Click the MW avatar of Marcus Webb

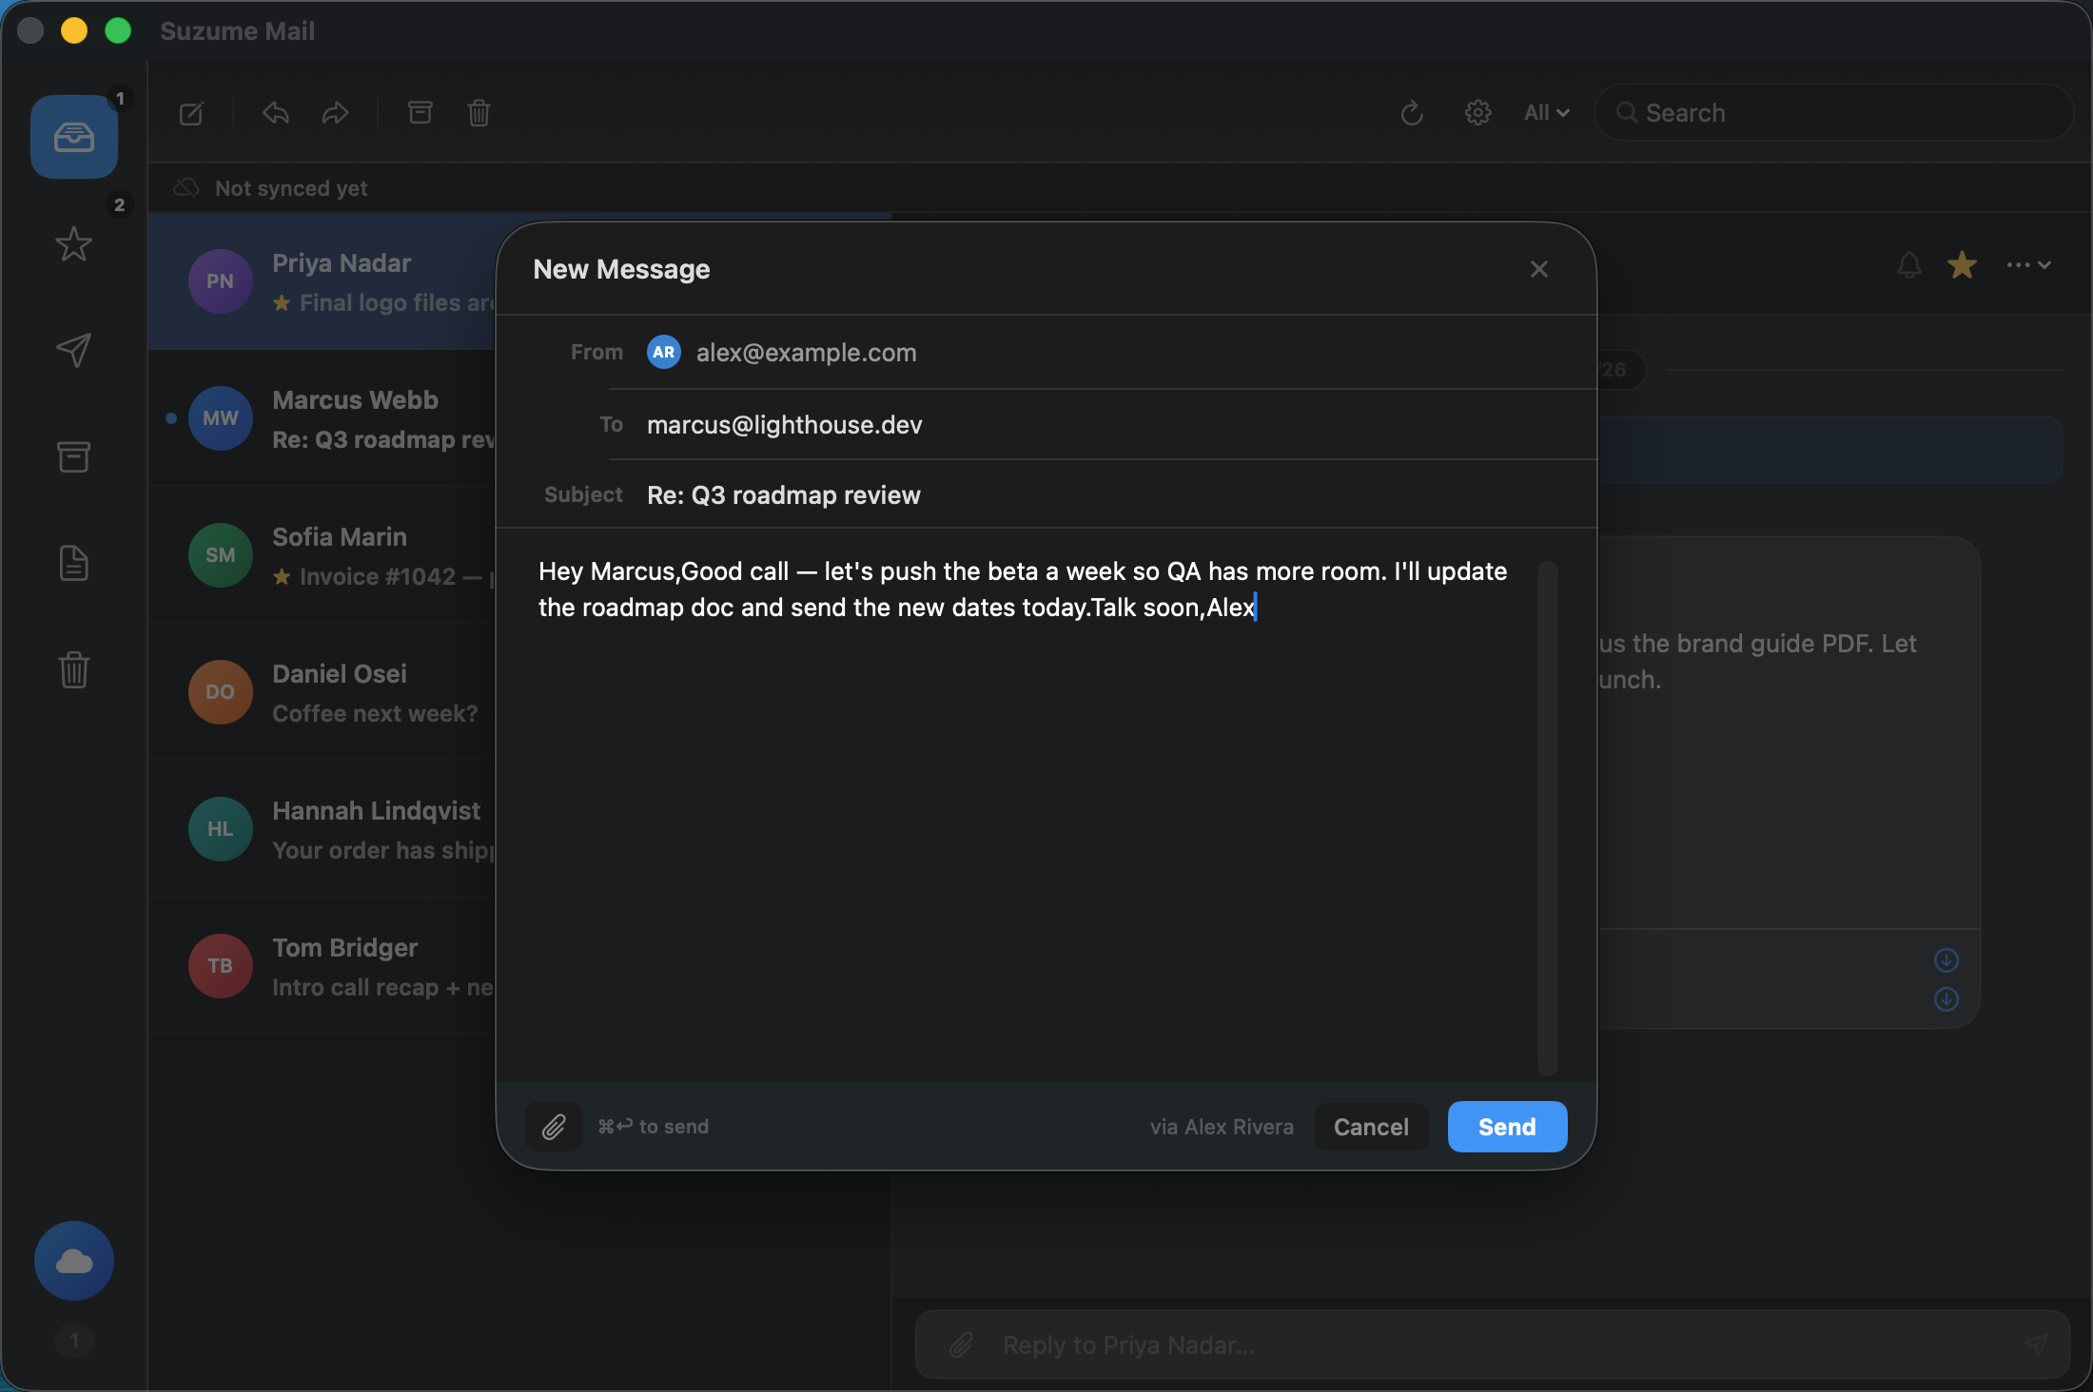(x=221, y=418)
